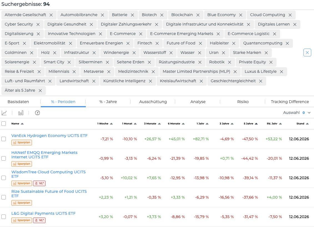This screenshot has height=227, width=314.
Task: Click the Sparplan badge under HANetf EMQQ
Action: [22, 164]
